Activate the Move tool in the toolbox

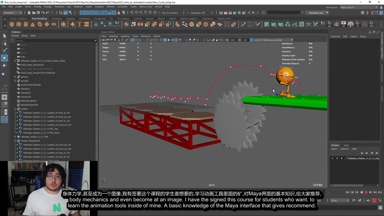4,58
